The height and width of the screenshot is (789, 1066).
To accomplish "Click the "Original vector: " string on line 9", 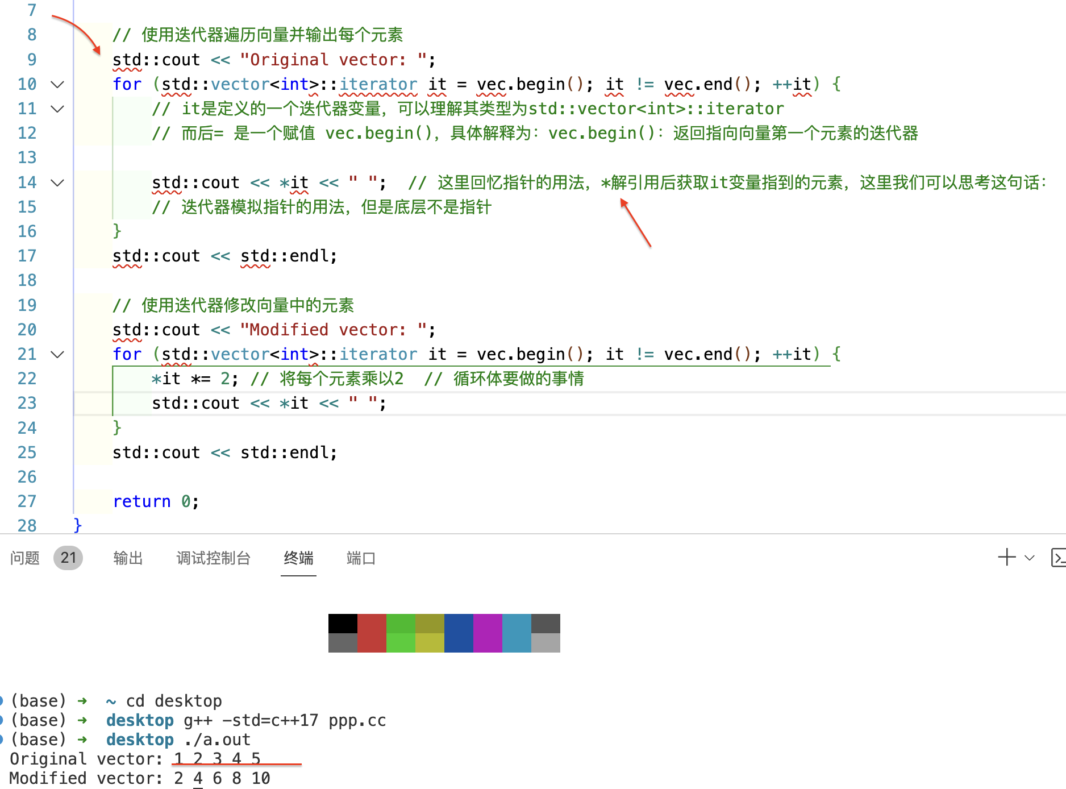I will point(334,60).
